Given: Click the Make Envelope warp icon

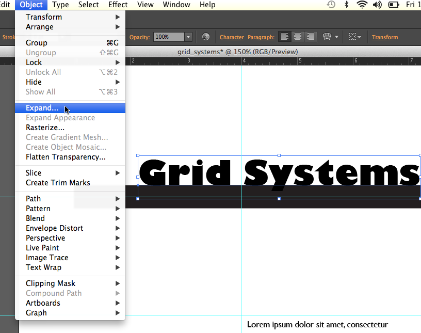Looking at the screenshot, I should point(326,37).
